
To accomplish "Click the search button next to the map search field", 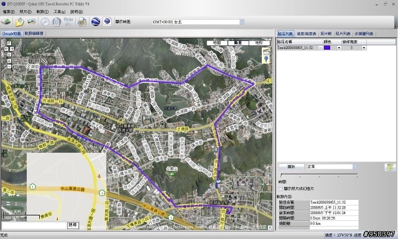I will point(73,225).
